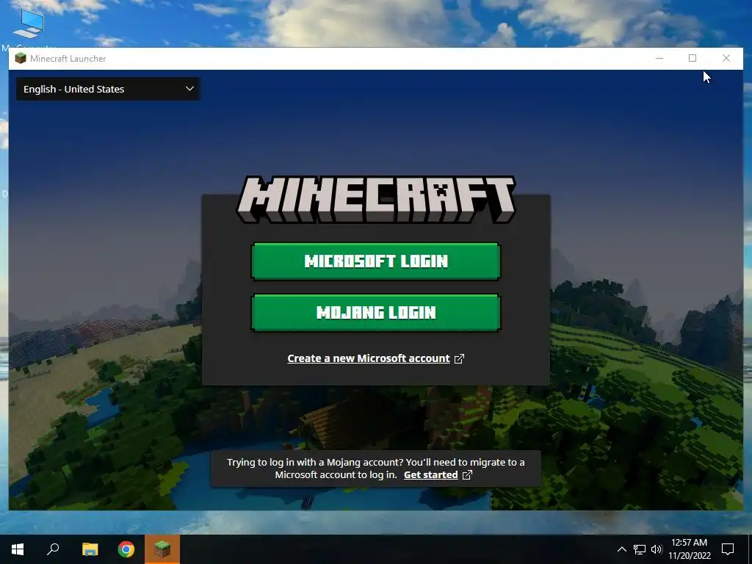The image size is (752, 564).
Task: Maximize the Minecraft Launcher window
Action: (693, 58)
